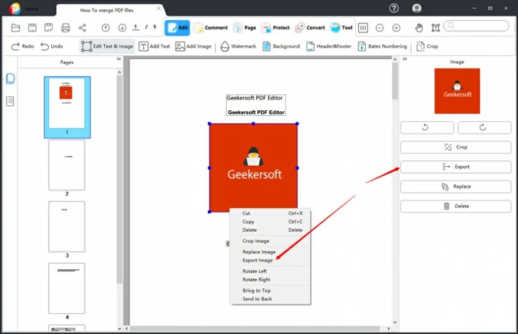Click the Save As icon
The image size is (518, 334).
pyautogui.click(x=49, y=28)
